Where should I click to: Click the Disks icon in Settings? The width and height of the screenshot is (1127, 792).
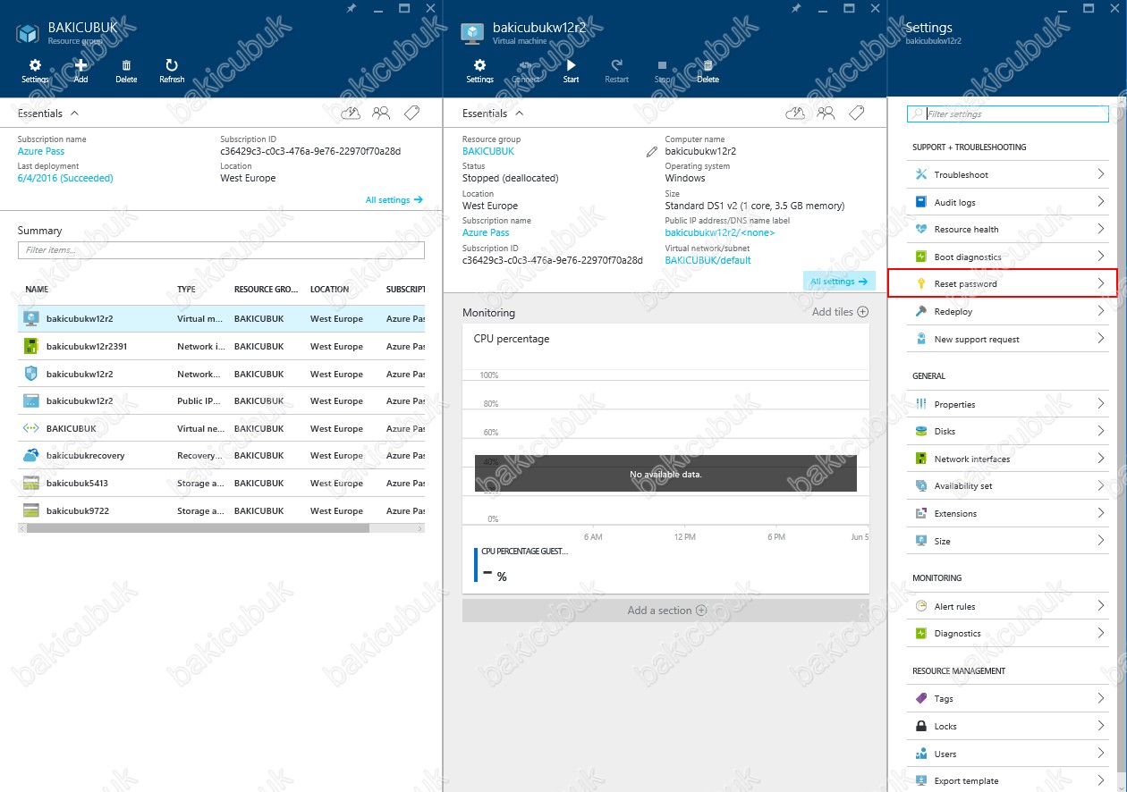pos(920,432)
